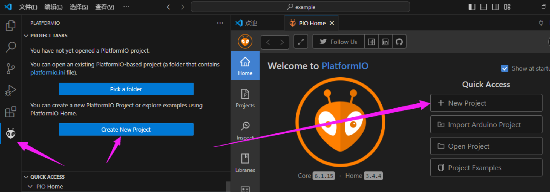Open the Explorer view in activity bar
The height and width of the screenshot is (192, 550).
(x=11, y=25)
